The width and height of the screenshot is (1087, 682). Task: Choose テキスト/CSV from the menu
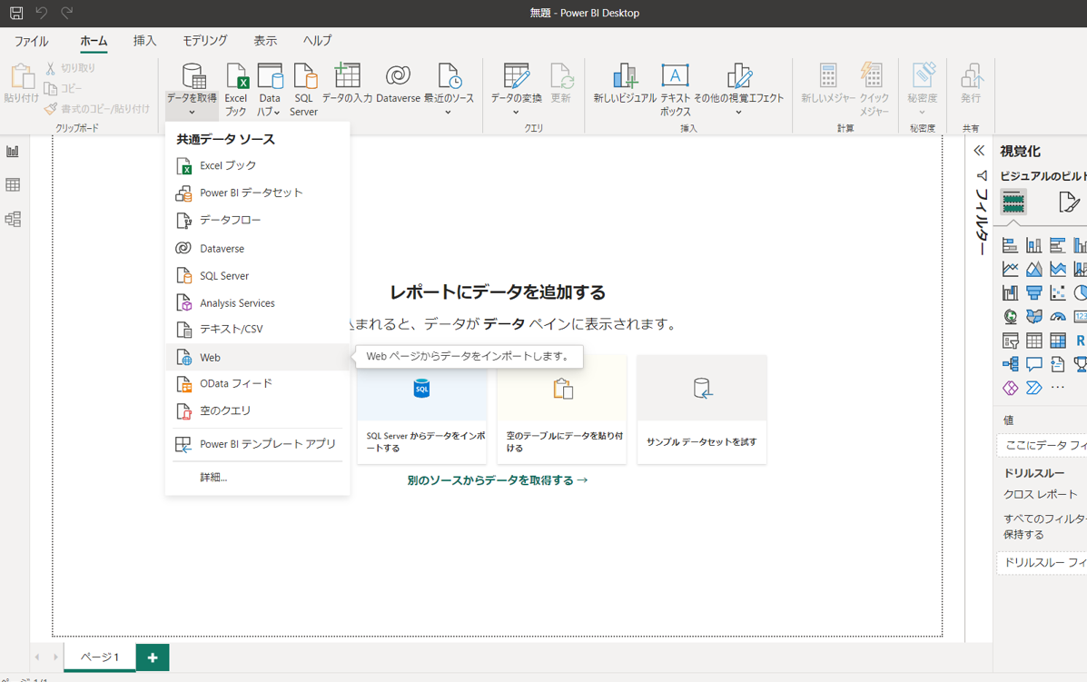pyautogui.click(x=257, y=330)
